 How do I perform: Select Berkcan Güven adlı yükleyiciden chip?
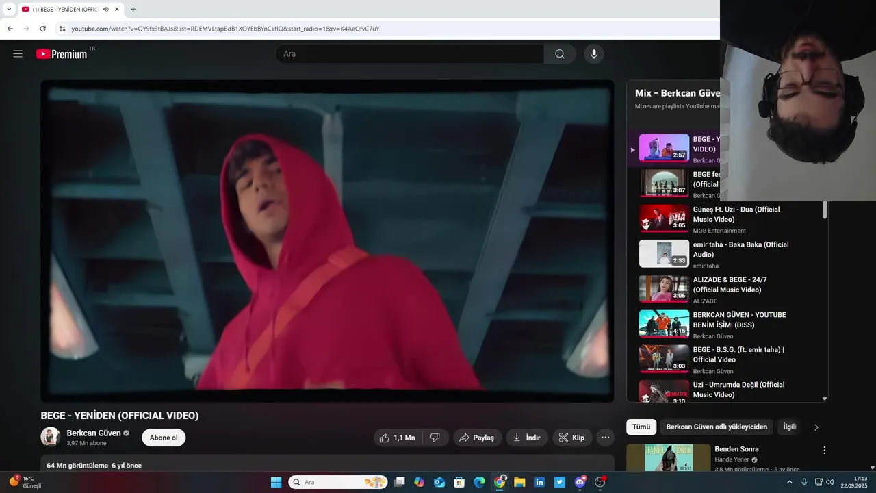click(717, 427)
